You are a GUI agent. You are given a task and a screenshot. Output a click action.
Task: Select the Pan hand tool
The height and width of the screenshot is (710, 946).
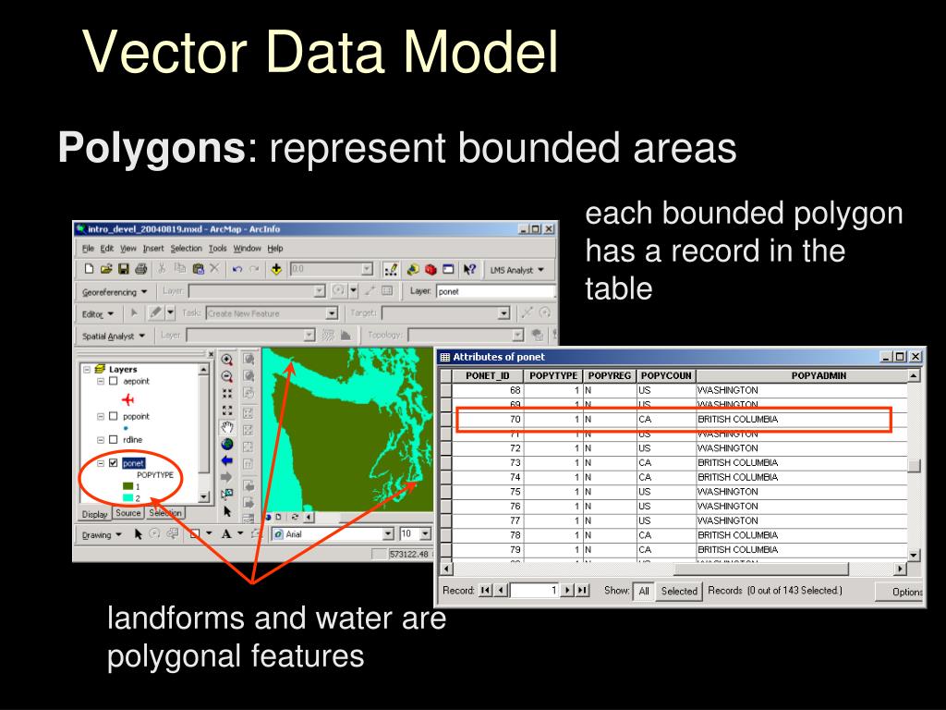(227, 427)
